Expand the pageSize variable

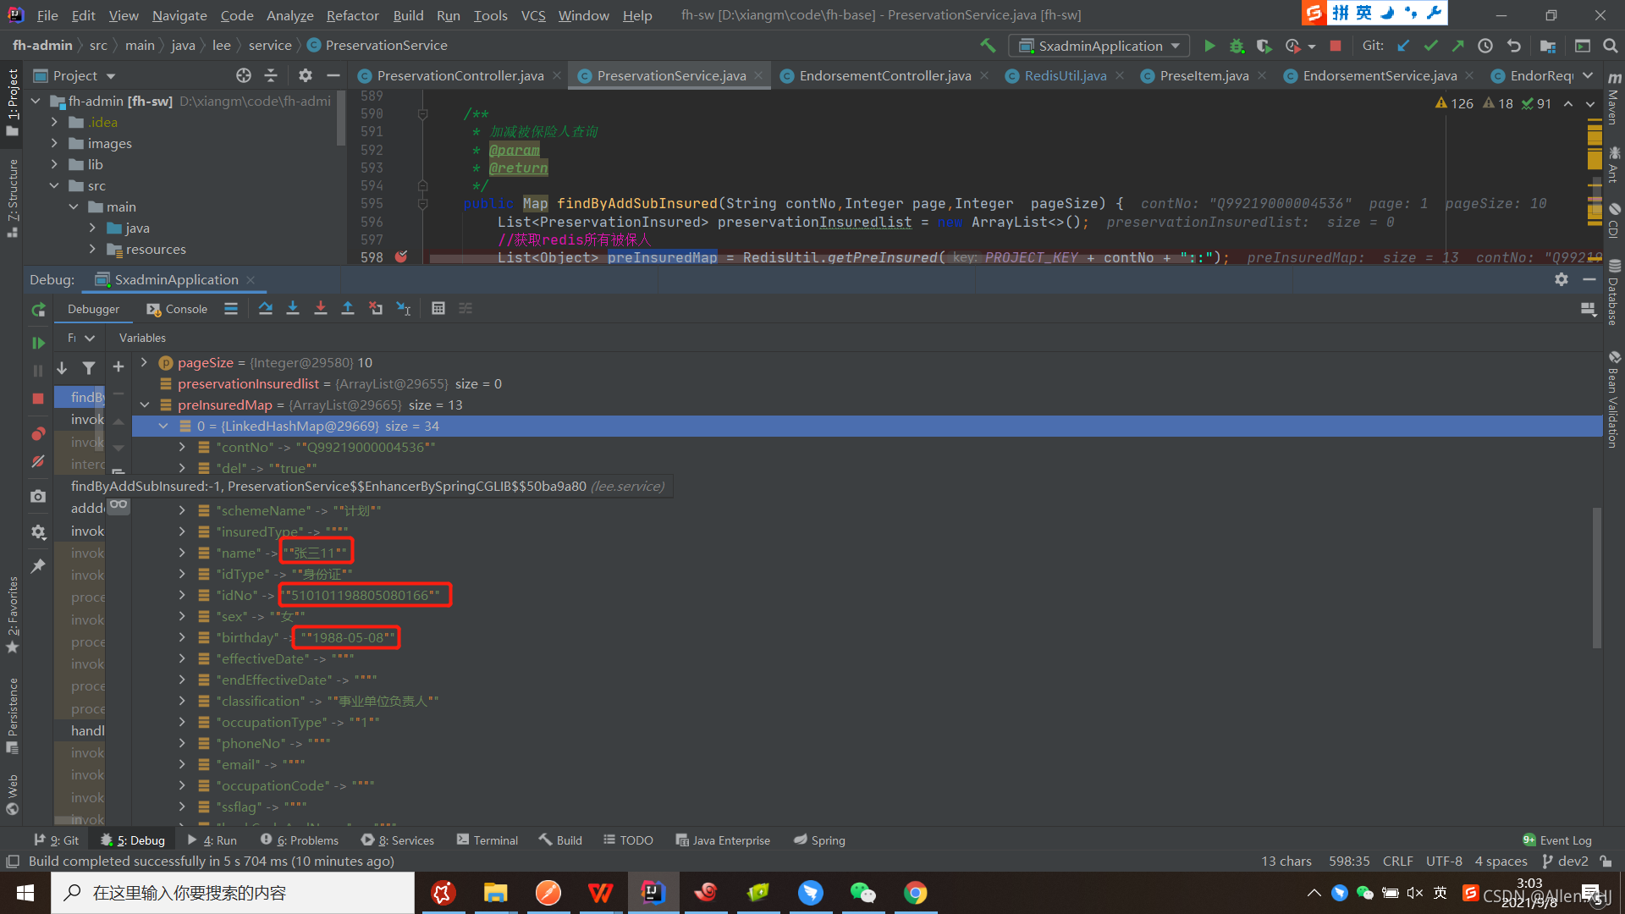tap(145, 362)
